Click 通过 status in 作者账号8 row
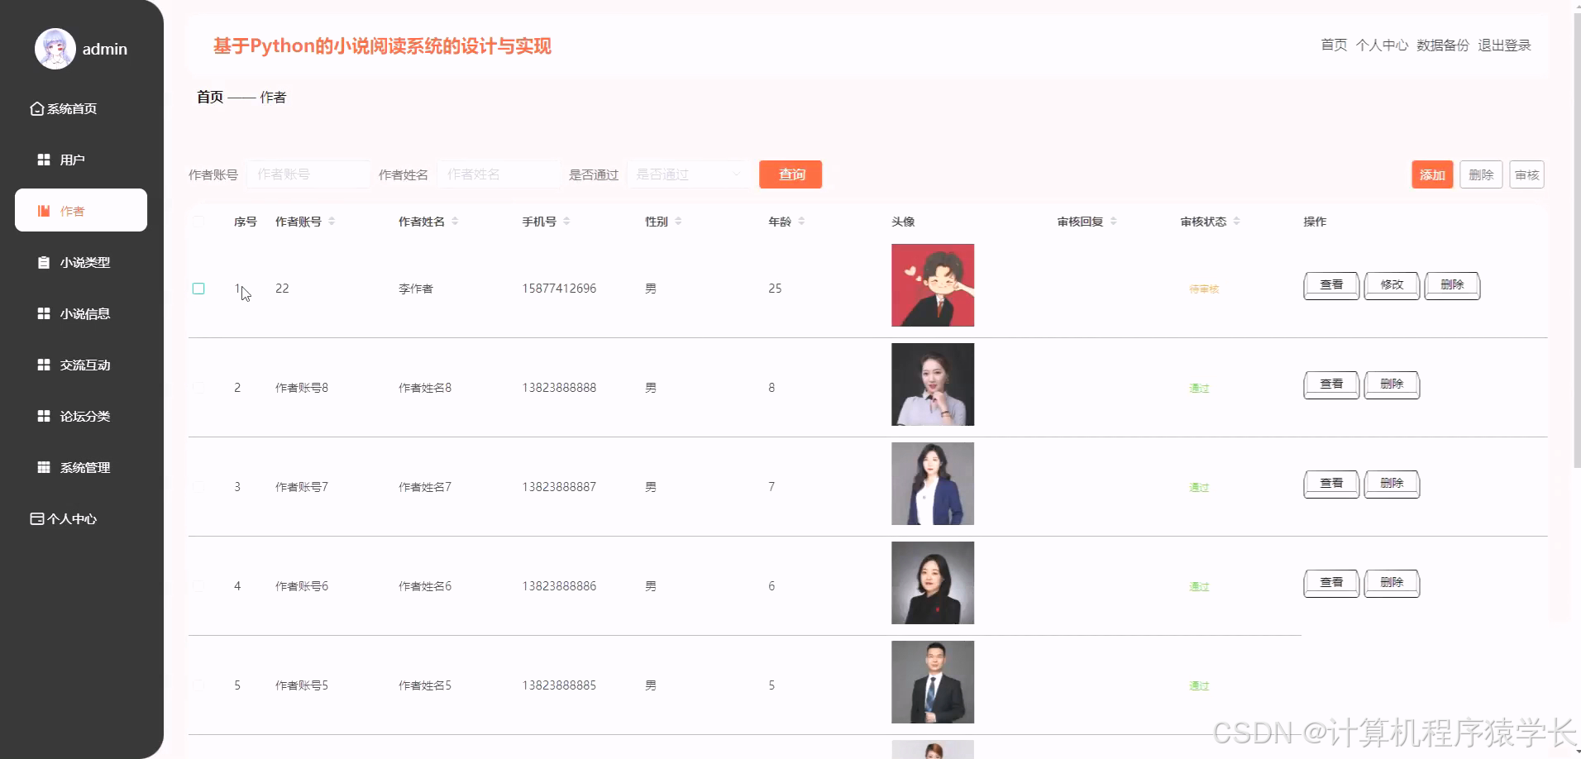The width and height of the screenshot is (1581, 759). 1199,389
